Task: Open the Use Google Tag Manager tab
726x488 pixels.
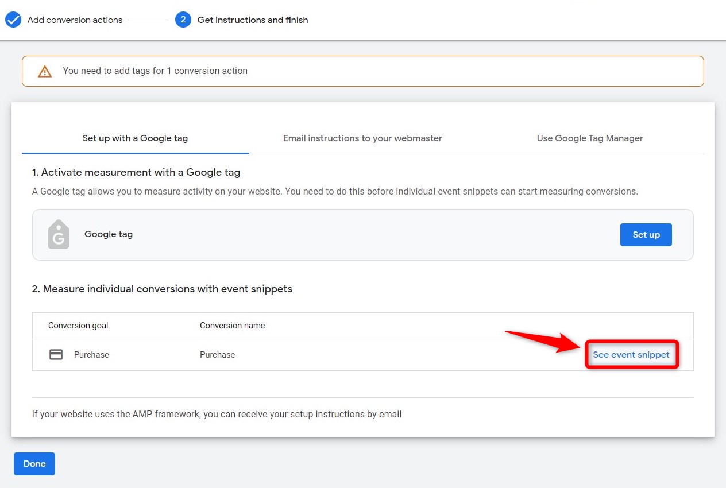Action: pos(590,138)
